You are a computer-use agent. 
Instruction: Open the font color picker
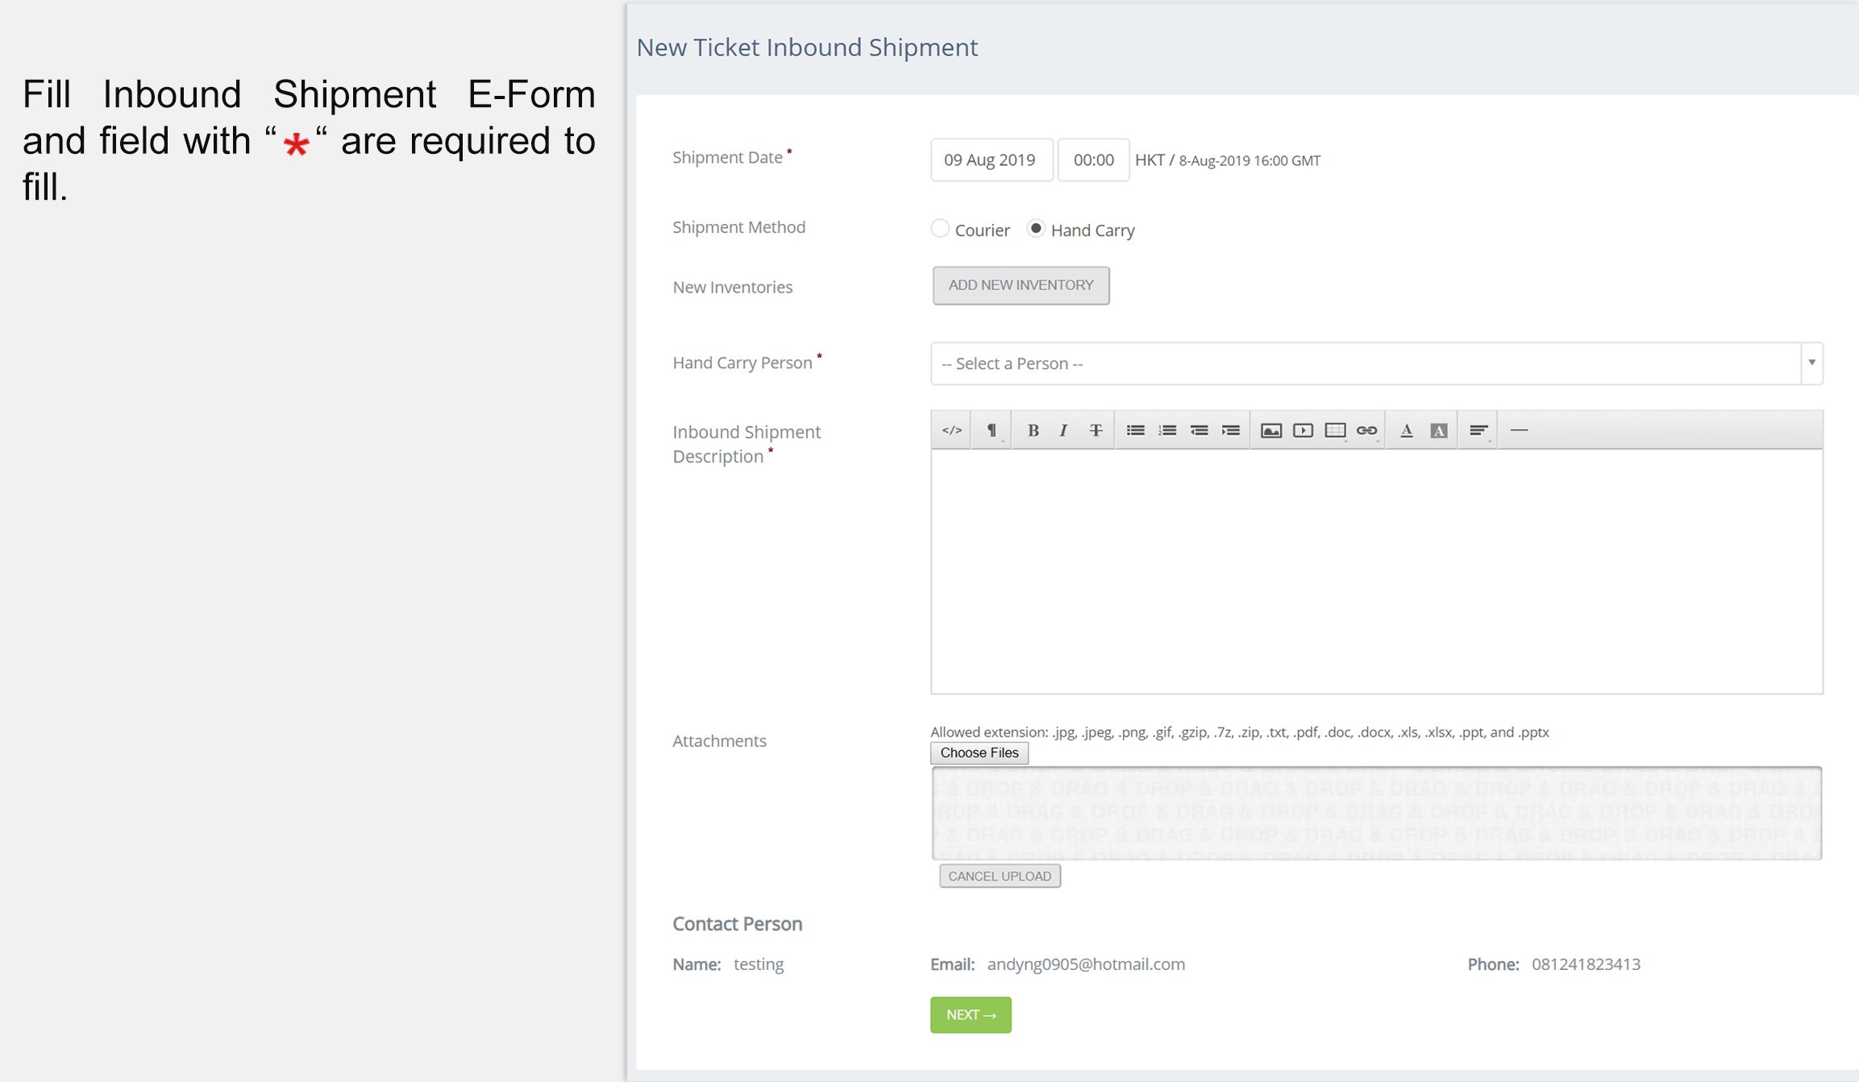point(1406,430)
